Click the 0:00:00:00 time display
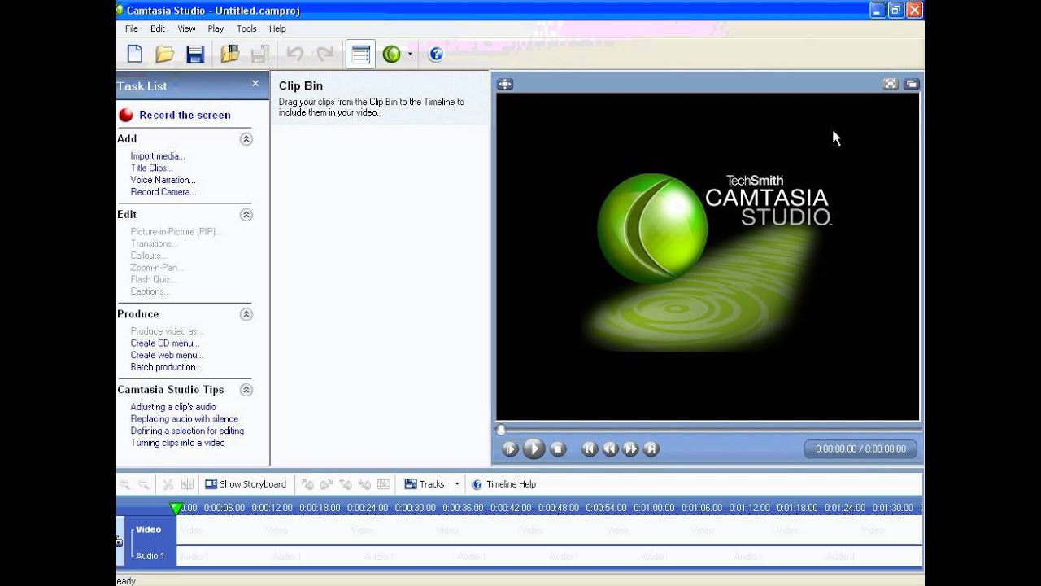Screen dimensions: 1041x586 point(860,448)
